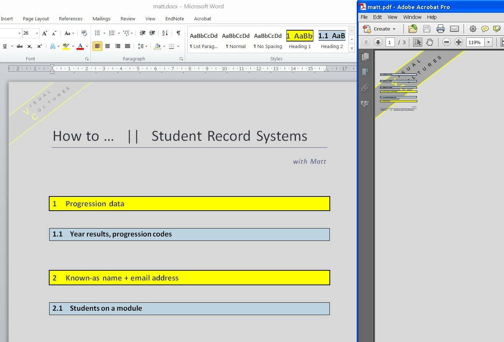Increase paragraph indent in Word

(152, 33)
